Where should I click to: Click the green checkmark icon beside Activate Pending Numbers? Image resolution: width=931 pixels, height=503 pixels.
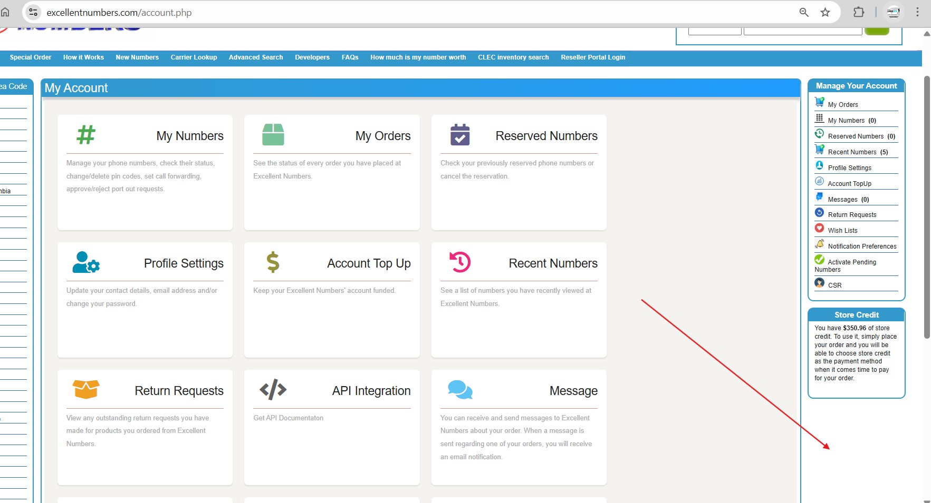pos(819,259)
